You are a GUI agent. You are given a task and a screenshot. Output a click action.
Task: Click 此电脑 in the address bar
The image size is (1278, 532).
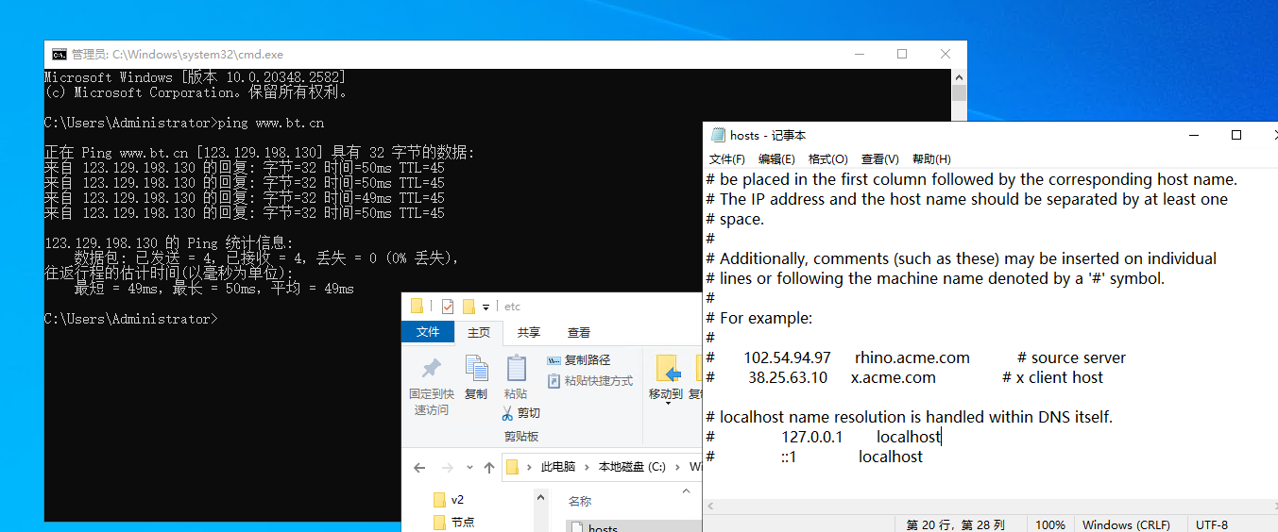pos(557,467)
